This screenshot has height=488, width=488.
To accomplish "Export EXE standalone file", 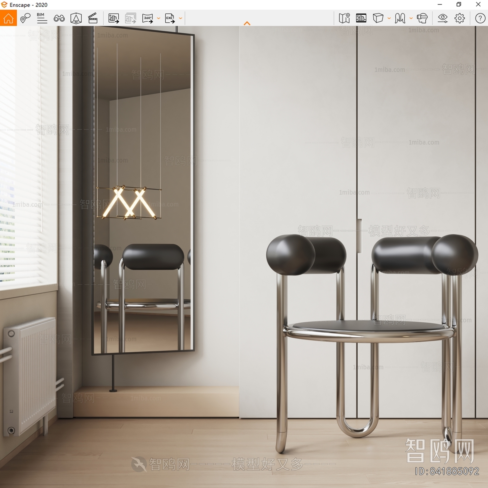I will pyautogui.click(x=170, y=18).
